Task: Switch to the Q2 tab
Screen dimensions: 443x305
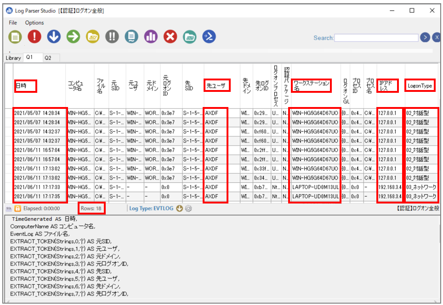Action: (48, 58)
